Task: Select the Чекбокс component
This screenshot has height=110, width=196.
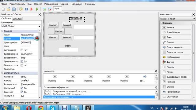Action: 176,82
